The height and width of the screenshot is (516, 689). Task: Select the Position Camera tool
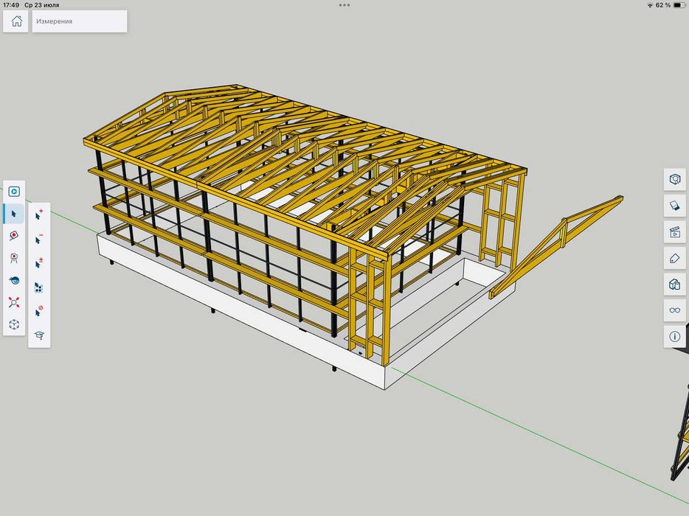point(13,258)
